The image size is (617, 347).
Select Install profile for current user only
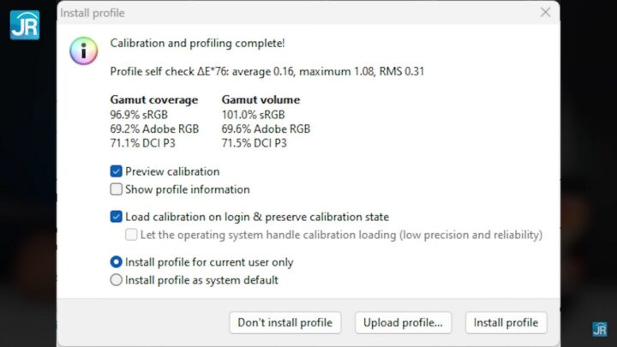(x=117, y=262)
